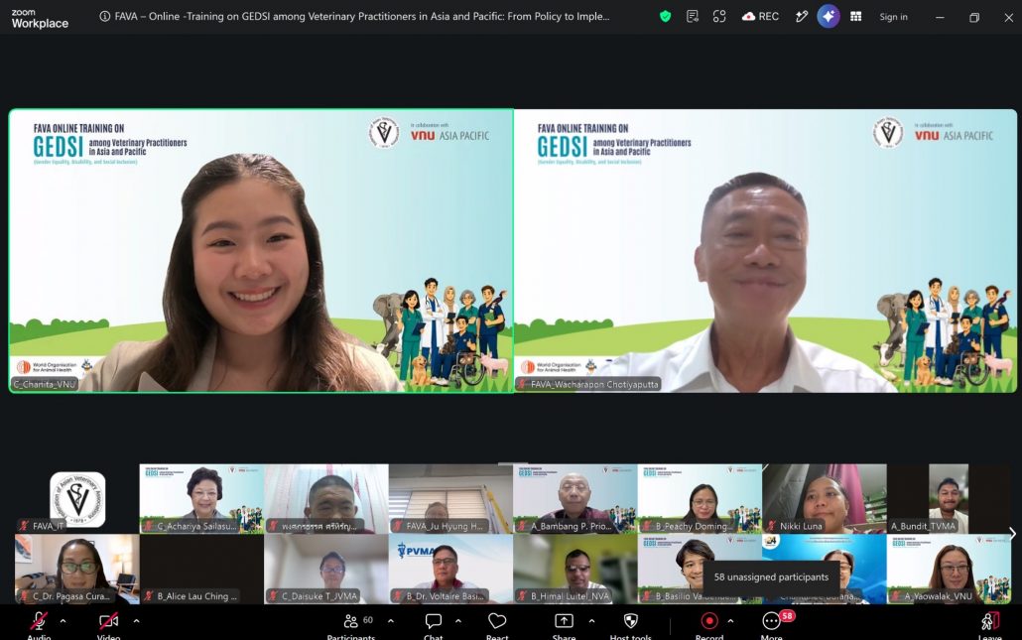The image size is (1022, 640).
Task: Change layout with the grid view icon
Action: (x=855, y=17)
